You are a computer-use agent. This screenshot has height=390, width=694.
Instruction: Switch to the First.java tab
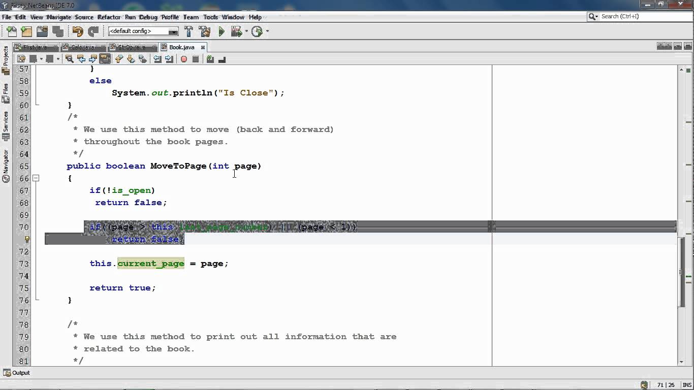(35, 47)
